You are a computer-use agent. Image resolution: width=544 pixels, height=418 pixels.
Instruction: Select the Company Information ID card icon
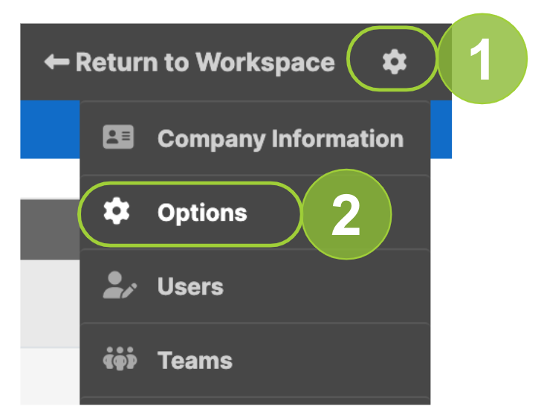pyautogui.click(x=118, y=137)
